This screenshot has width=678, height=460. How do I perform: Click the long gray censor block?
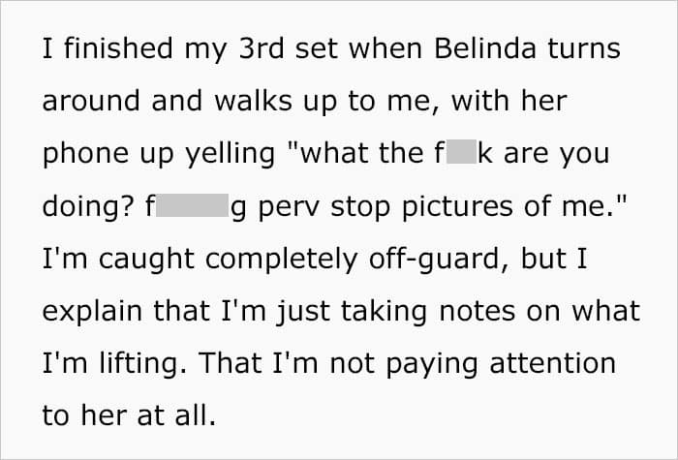pos(192,205)
